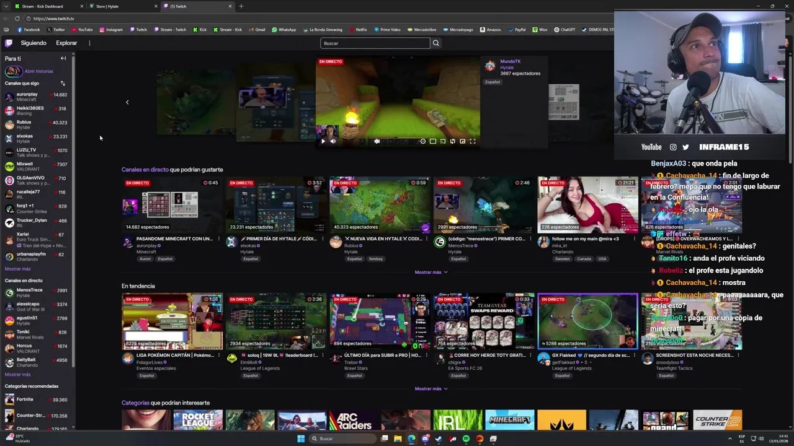Open YouTube bookmark
Screen dimensions: 794x446
pos(83,30)
